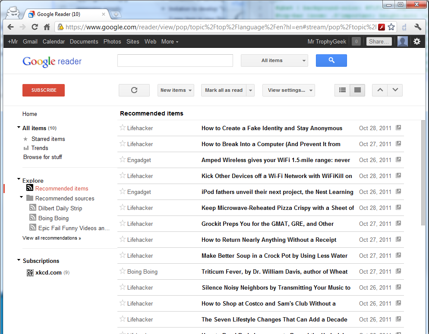Go to next item with down arrow
Viewport: 429px width, 334px height.
click(395, 90)
